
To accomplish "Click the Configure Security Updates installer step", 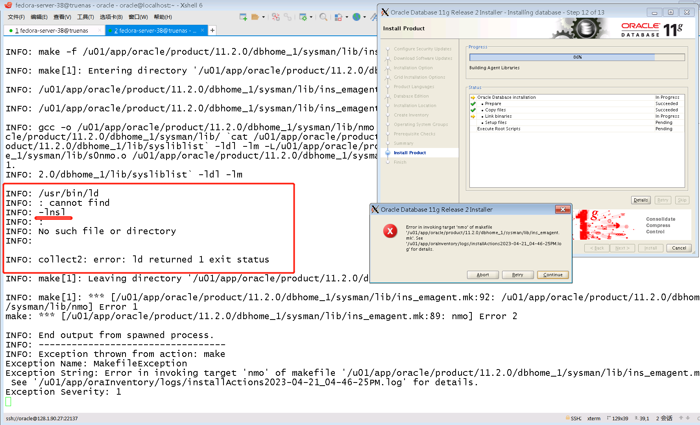I will click(x=423, y=49).
